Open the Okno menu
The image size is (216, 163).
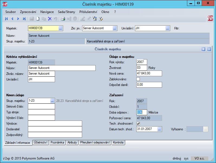[105, 12]
